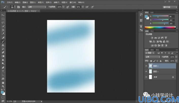Viewport: 179px width, 103px height.
Task: Swap foreground and background colors arrow
Action: 4,89
